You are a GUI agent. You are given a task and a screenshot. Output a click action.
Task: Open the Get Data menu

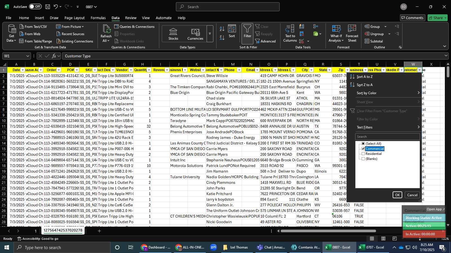[x=11, y=33]
